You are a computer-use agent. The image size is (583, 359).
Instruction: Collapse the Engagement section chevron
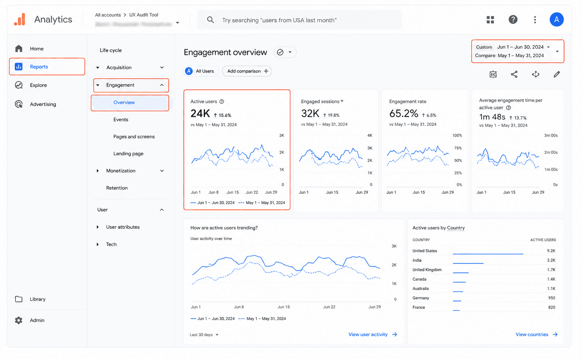pos(162,85)
